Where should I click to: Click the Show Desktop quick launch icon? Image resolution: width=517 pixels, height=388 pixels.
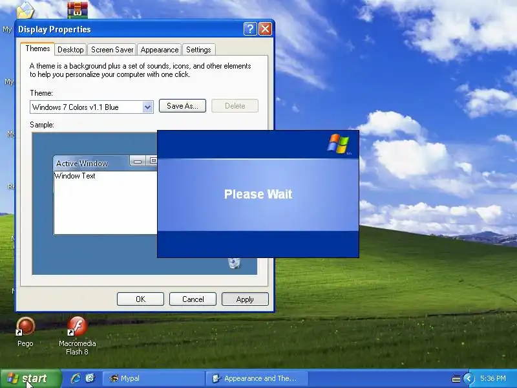pos(90,378)
